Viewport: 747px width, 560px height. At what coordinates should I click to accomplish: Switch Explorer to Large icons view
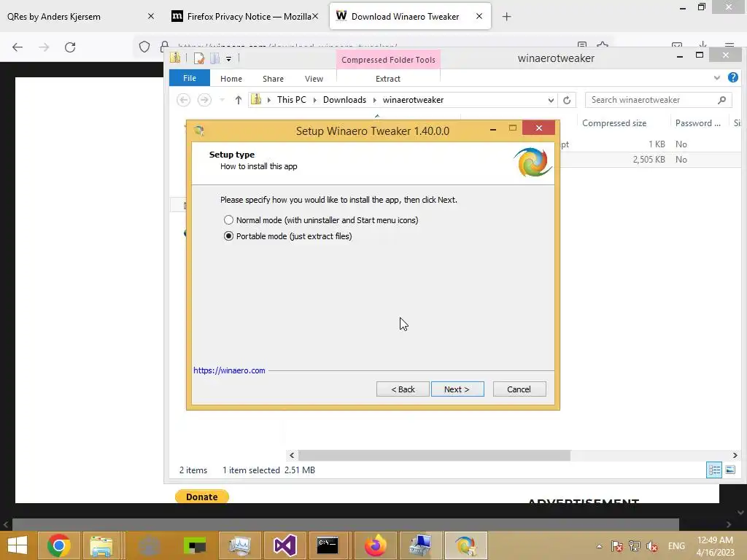pyautogui.click(x=729, y=470)
